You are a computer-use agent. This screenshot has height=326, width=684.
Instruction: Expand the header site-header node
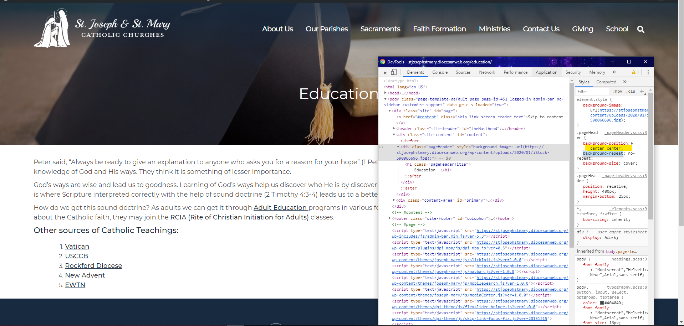click(394, 129)
